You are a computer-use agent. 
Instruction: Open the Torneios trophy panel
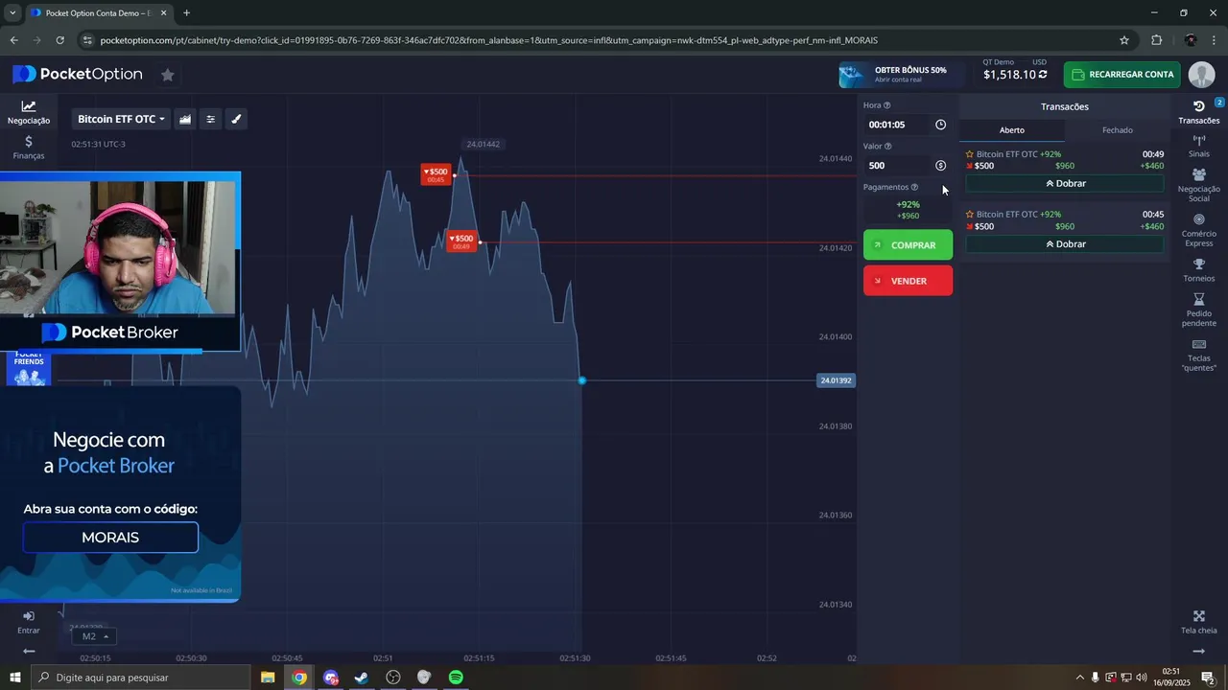coord(1199,270)
